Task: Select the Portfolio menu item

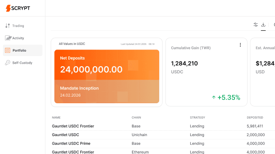Action: 22,50
